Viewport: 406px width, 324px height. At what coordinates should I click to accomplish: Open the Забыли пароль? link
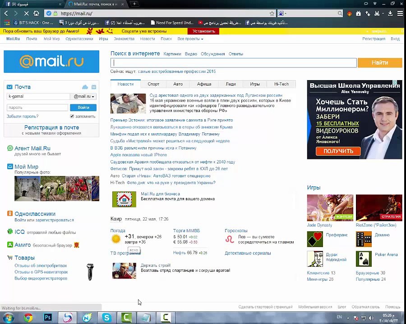pos(23,116)
